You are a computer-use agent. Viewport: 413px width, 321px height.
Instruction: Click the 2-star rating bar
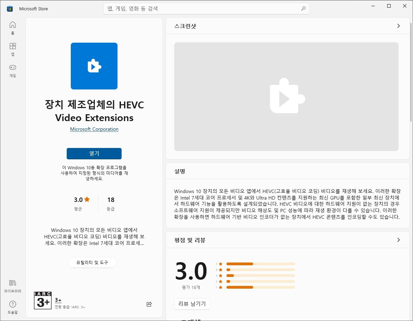[260, 281]
